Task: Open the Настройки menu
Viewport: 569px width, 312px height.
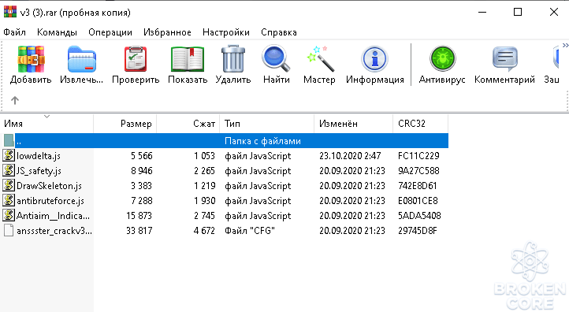Action: (x=226, y=32)
